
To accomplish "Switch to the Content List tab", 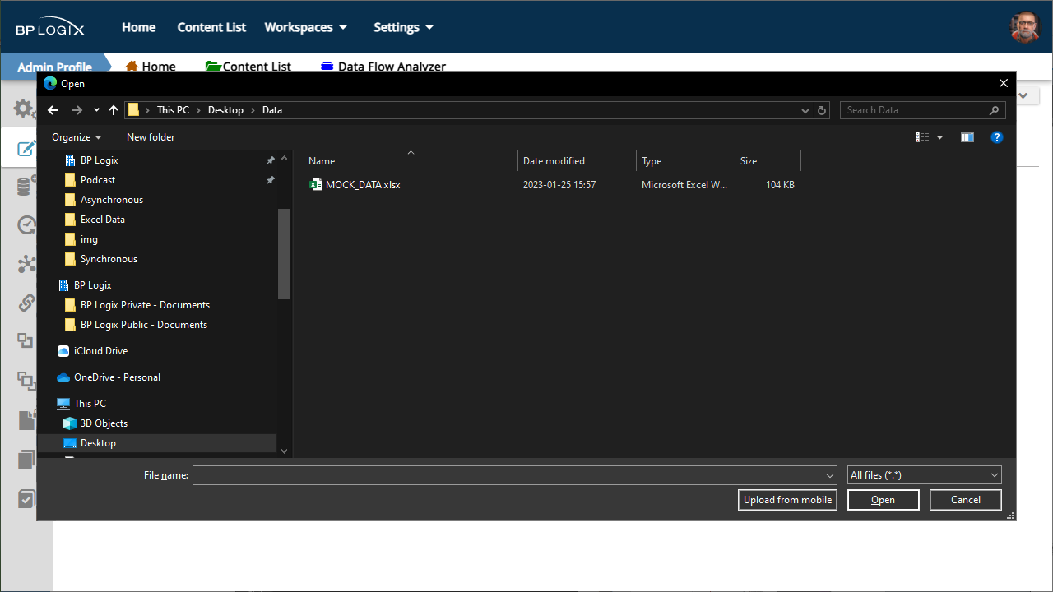I will point(248,67).
